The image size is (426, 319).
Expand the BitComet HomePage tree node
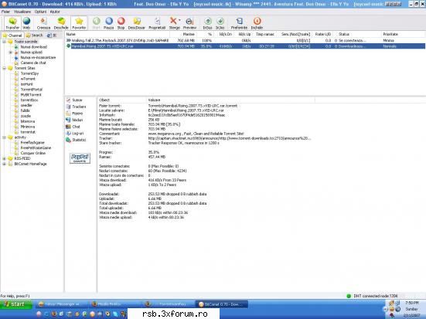click(4, 164)
